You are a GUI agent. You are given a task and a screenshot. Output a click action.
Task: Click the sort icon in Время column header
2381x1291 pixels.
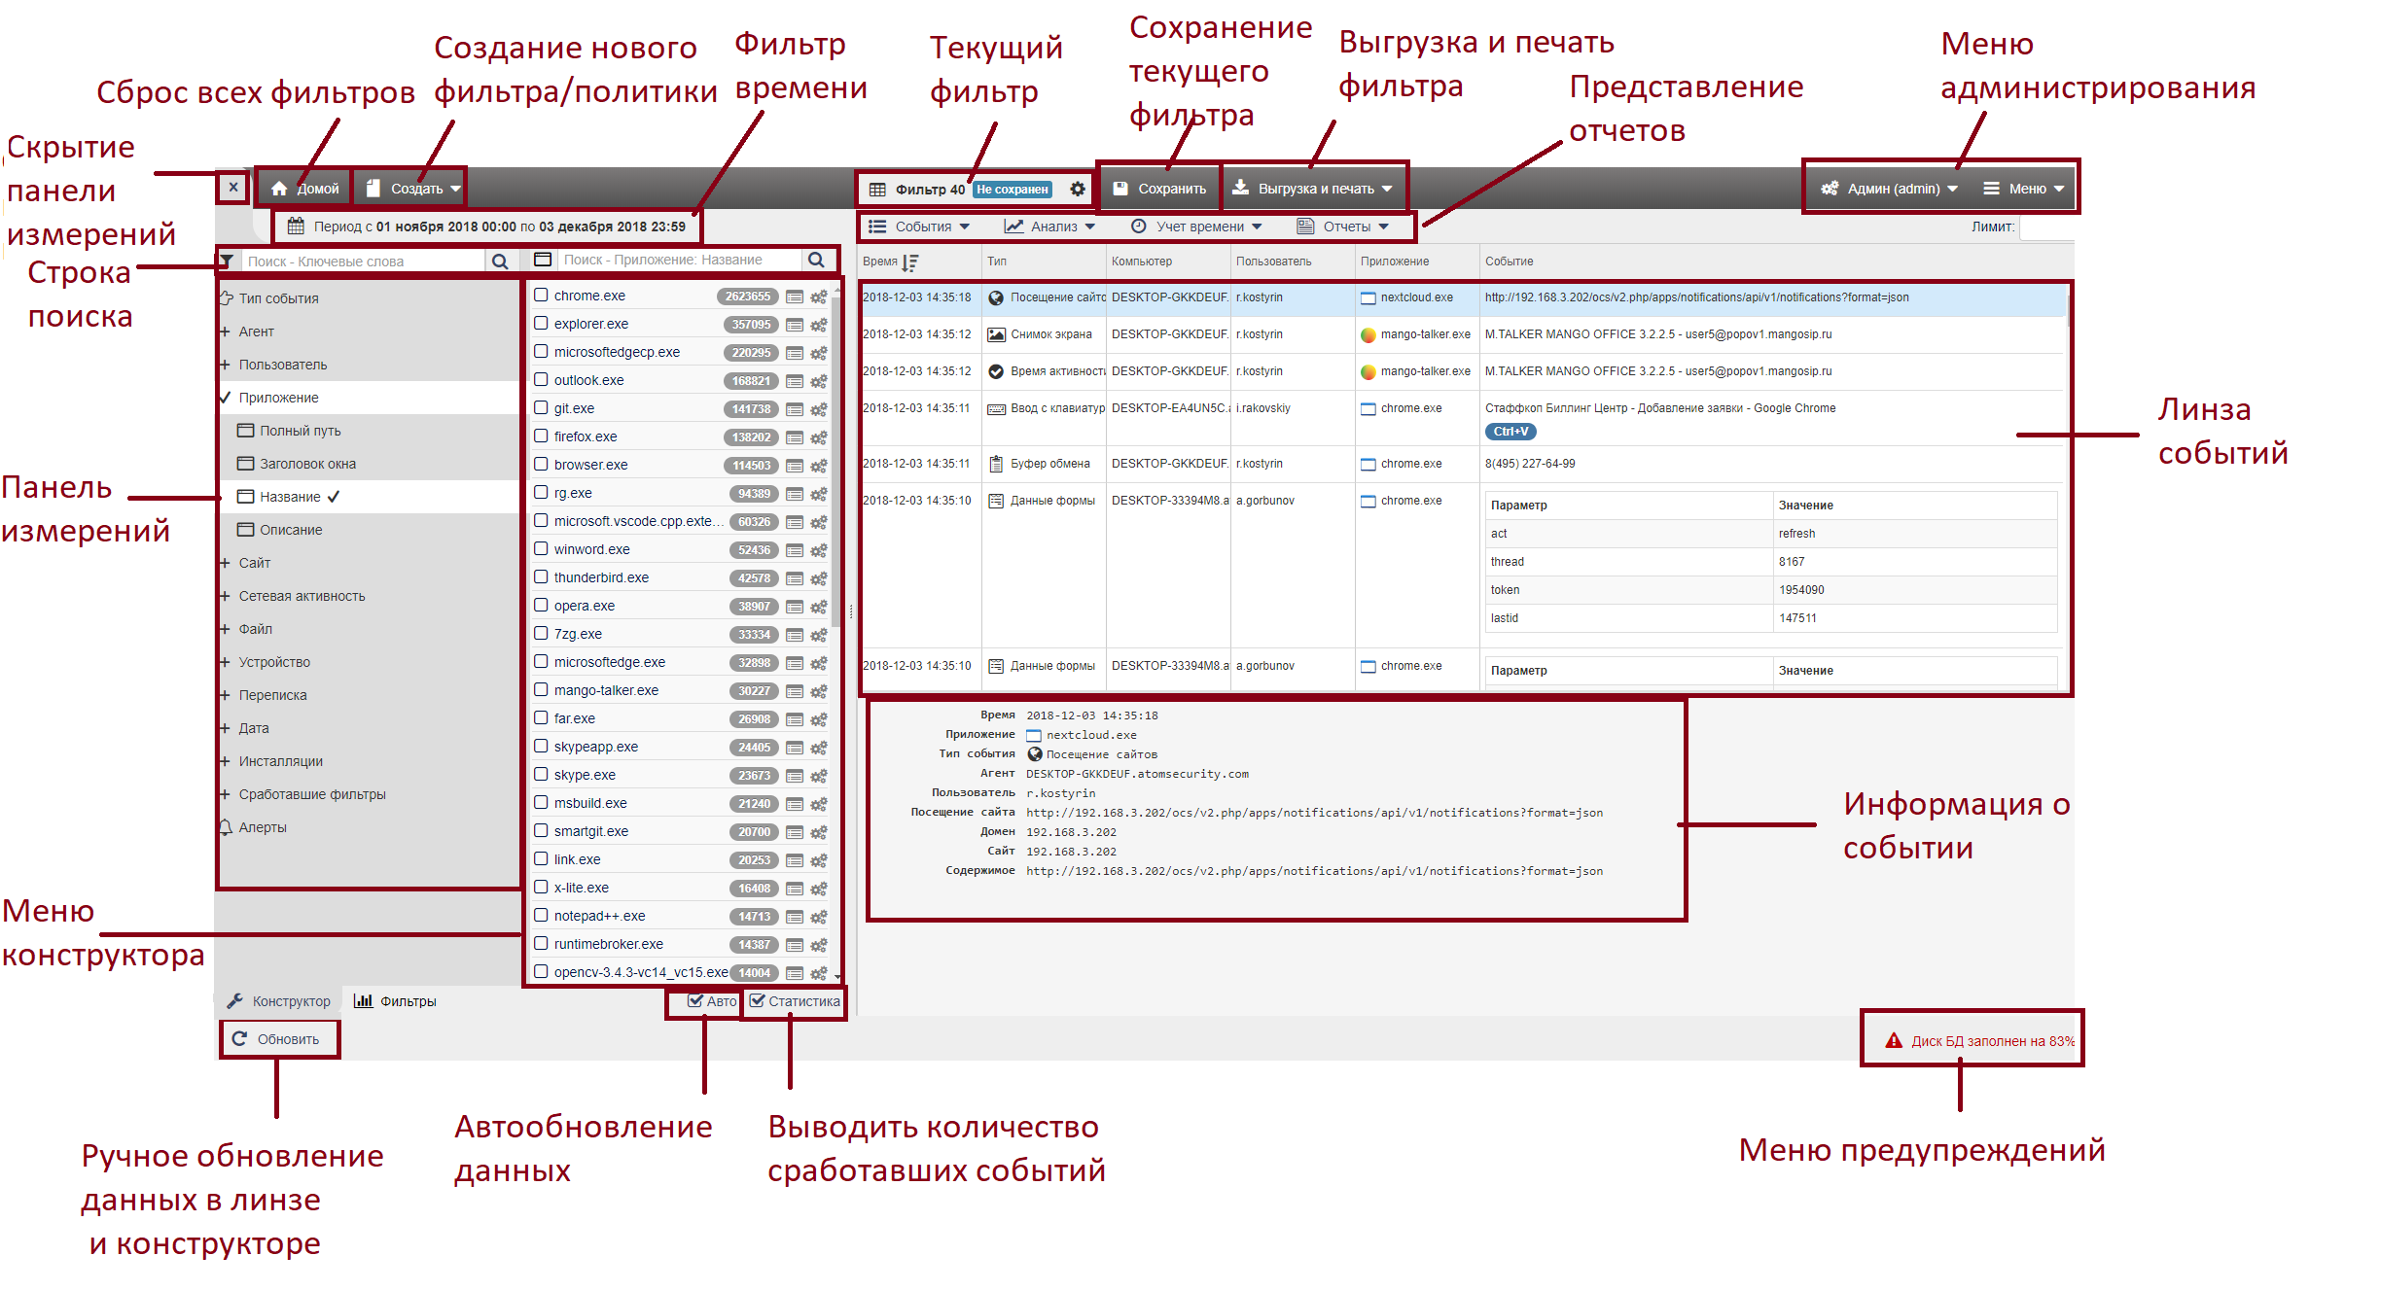pyautogui.click(x=910, y=262)
